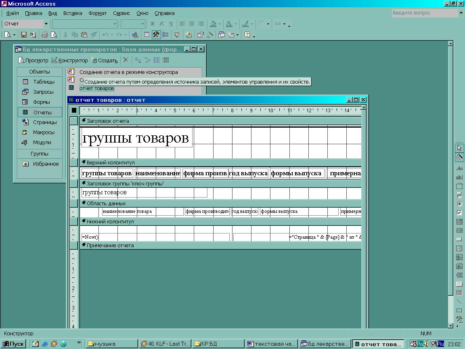Expand the Line Width dropdown arrow
The image size is (465, 349).
(268, 24)
